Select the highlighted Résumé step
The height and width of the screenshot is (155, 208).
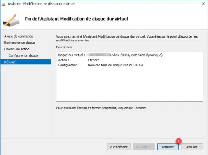[x=26, y=62]
